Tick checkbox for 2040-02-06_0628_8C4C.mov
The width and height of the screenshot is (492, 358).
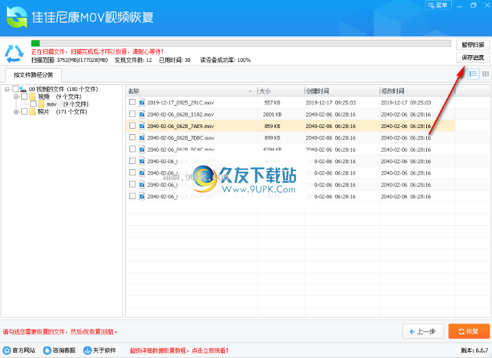132,149
